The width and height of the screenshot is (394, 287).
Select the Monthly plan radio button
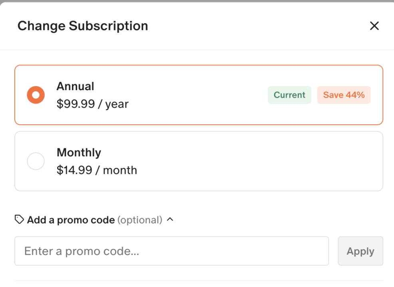point(36,161)
